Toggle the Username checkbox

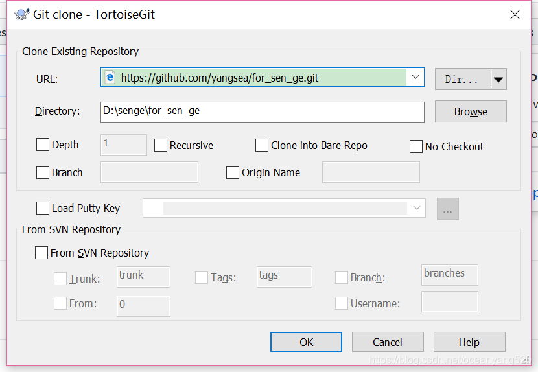tap(342, 303)
